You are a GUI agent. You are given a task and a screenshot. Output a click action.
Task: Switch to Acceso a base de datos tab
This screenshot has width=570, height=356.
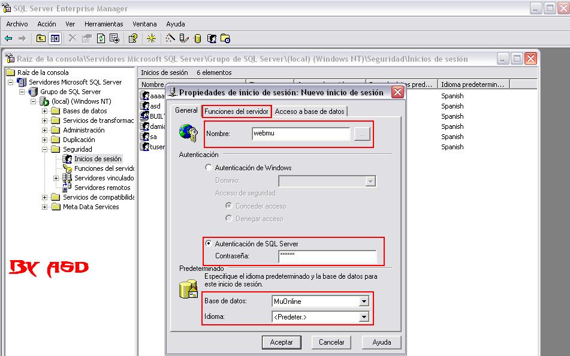tap(309, 111)
